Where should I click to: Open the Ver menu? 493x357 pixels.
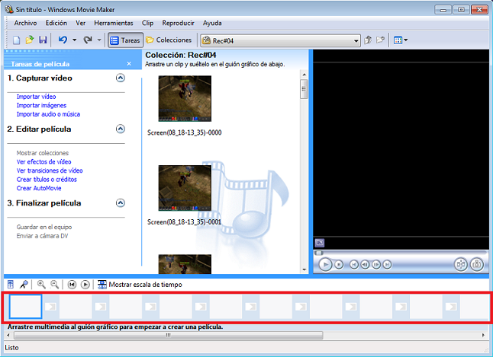tap(80, 23)
